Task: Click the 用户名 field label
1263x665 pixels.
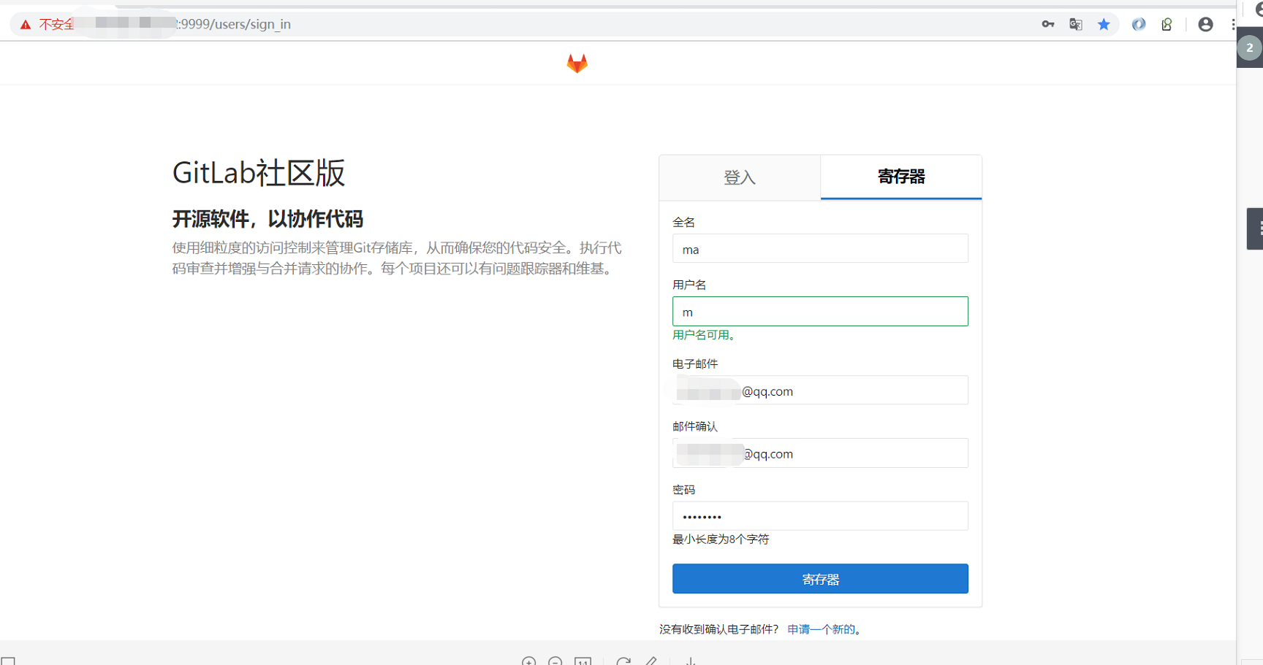Action: click(689, 285)
